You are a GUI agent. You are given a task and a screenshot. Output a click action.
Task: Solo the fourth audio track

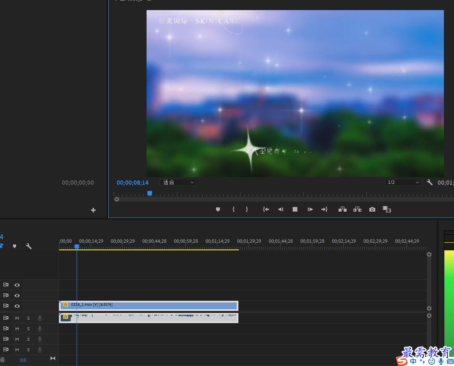28,350
